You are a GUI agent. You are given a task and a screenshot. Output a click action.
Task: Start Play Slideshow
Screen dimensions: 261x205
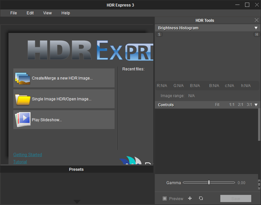[64, 120]
